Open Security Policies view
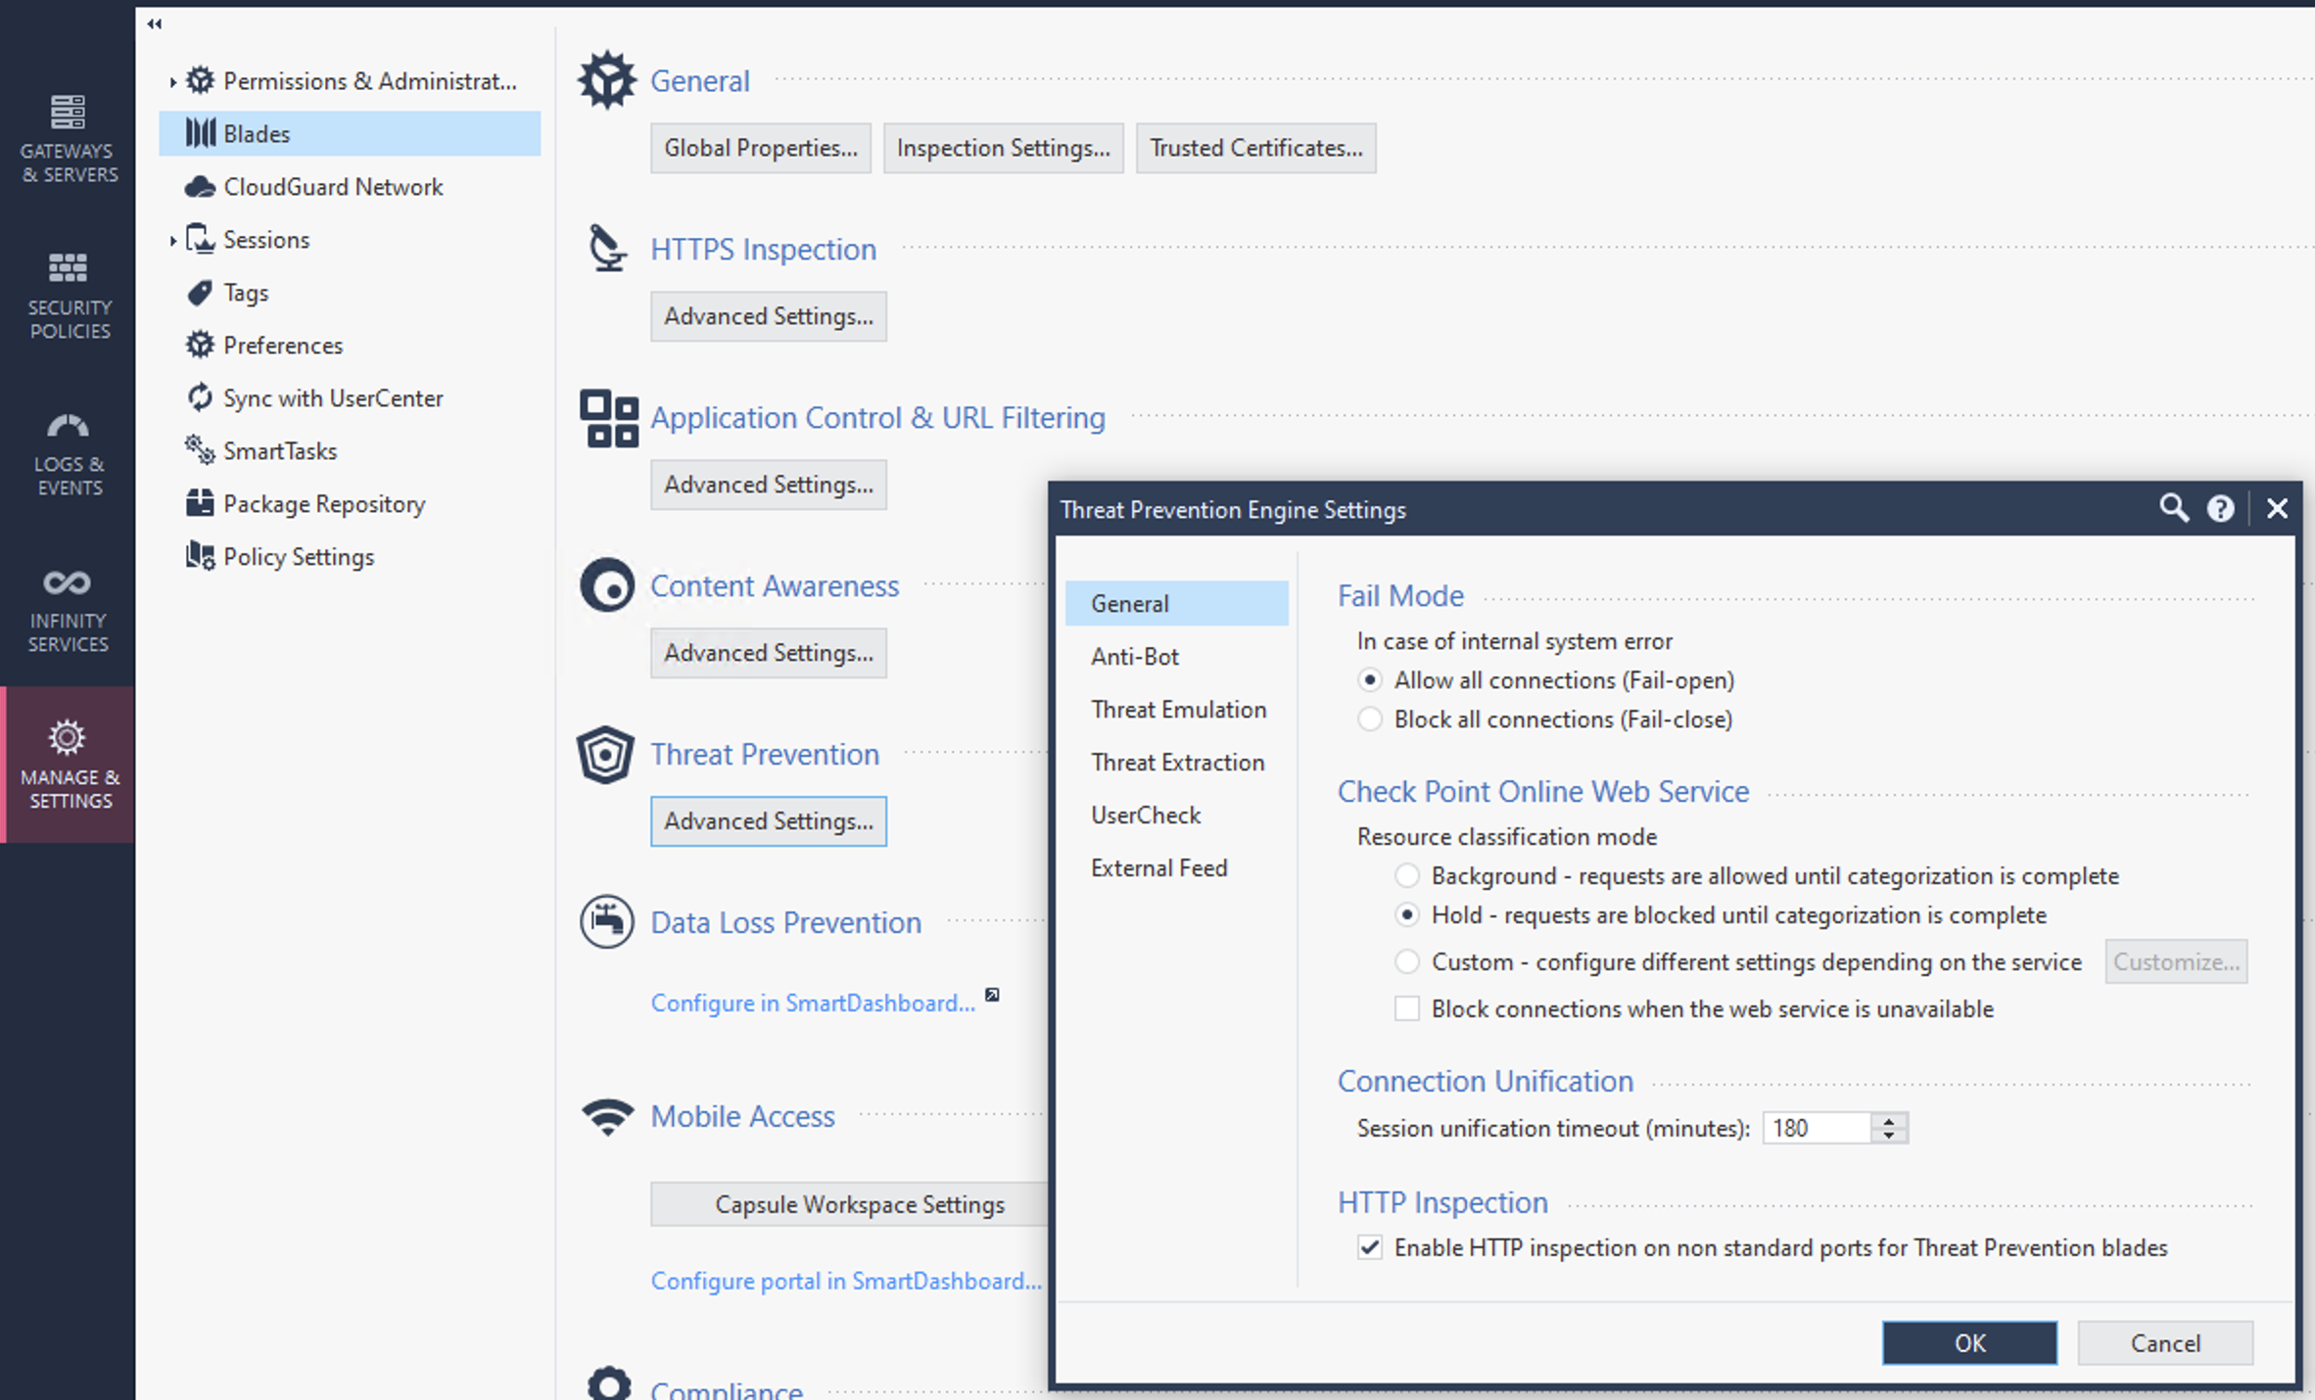This screenshot has width=2315, height=1400. tap(68, 295)
